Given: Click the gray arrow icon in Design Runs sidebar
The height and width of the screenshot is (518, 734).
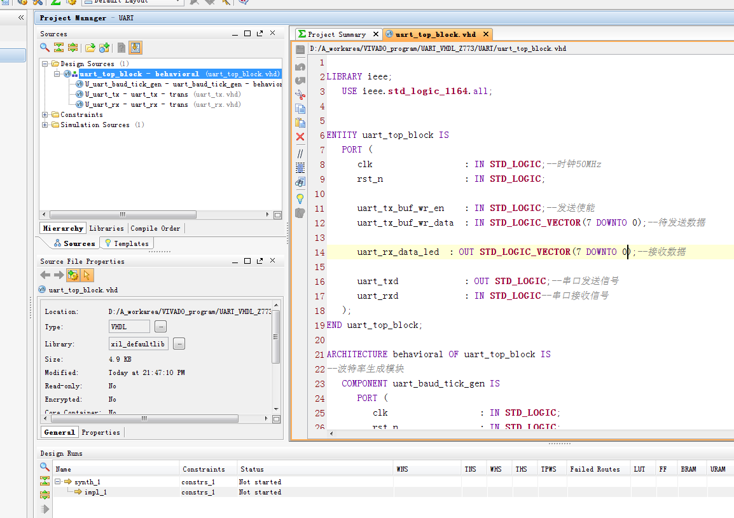Looking at the screenshot, I should coord(45,509).
